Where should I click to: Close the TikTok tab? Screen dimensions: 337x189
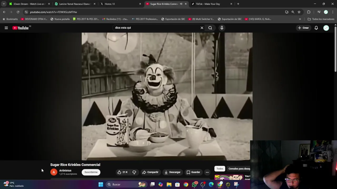pos(231,4)
